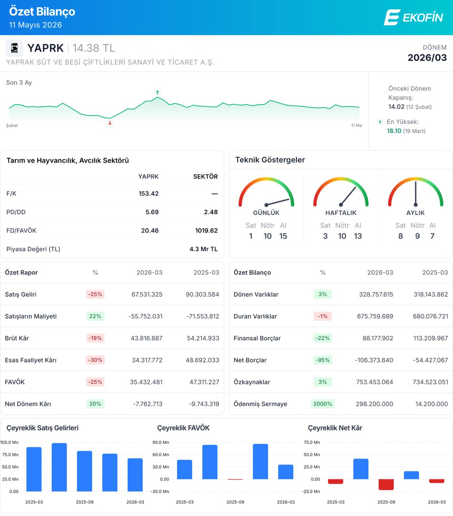This screenshot has width=453, height=516.
Task: Click the -25% badge in the FAVÖK row
Action: [x=95, y=382]
